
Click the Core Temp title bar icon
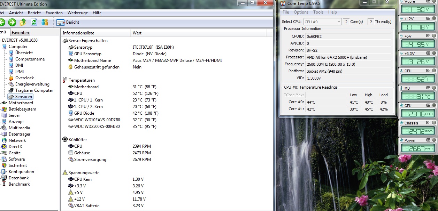pos(283,3)
